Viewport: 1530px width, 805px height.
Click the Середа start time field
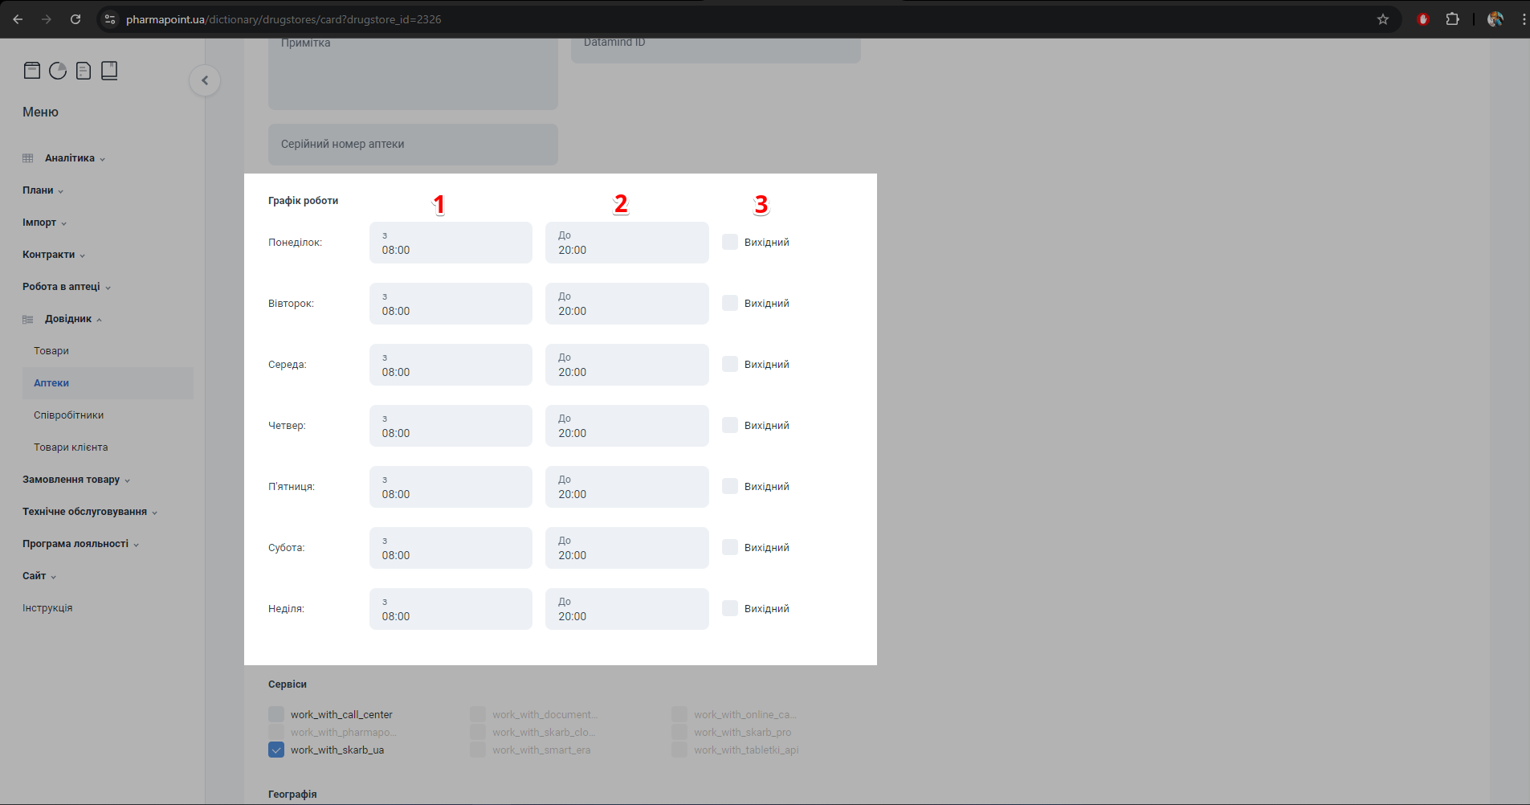click(x=451, y=365)
